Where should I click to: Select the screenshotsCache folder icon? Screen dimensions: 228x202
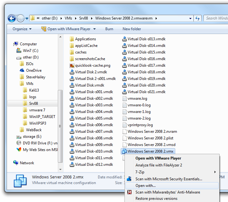click(x=72, y=59)
